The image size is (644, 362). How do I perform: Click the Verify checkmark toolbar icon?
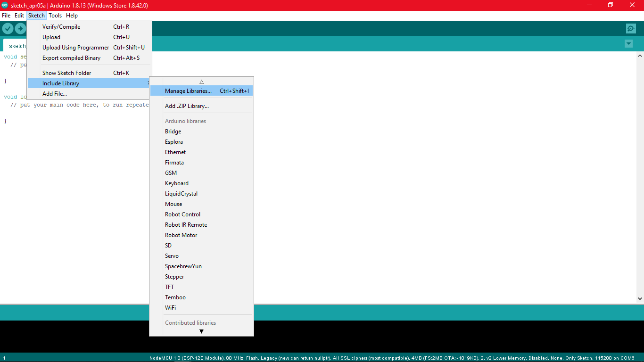coord(8,29)
